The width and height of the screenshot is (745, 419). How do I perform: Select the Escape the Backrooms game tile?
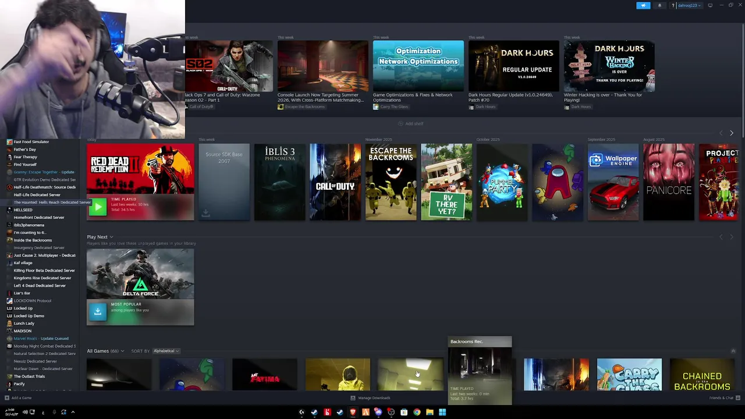pos(391,182)
